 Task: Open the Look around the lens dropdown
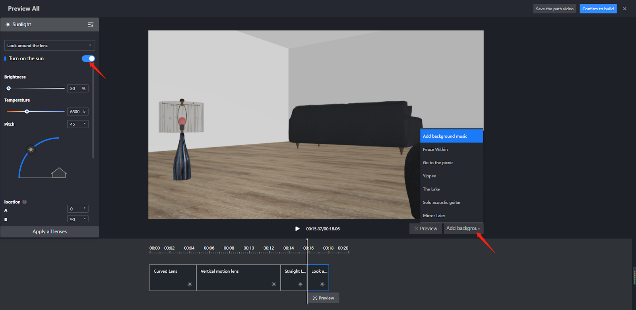pyautogui.click(x=49, y=46)
